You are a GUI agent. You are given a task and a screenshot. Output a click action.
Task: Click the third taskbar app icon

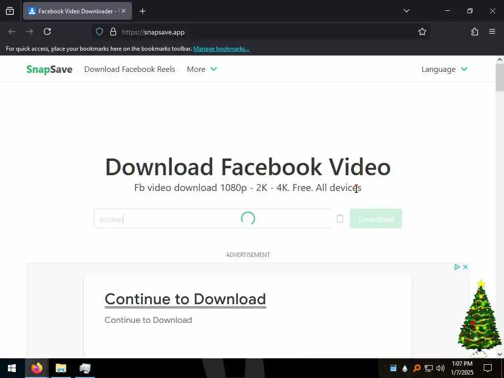pyautogui.click(x=85, y=368)
